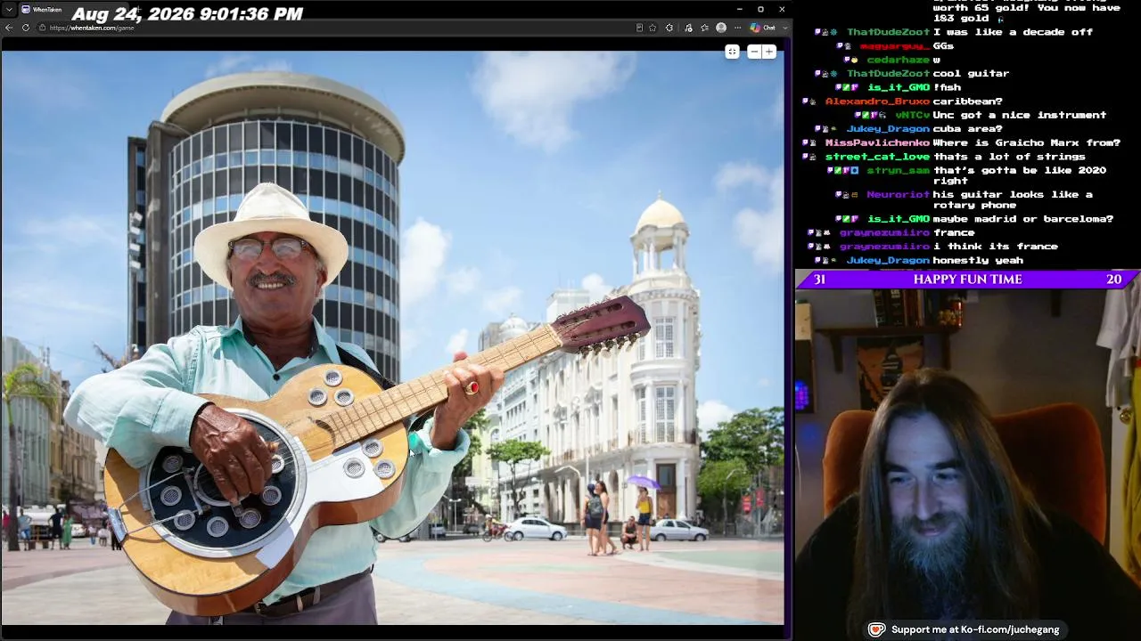Open Copilot Chat
The width and height of the screenshot is (1141, 641).
763,28
